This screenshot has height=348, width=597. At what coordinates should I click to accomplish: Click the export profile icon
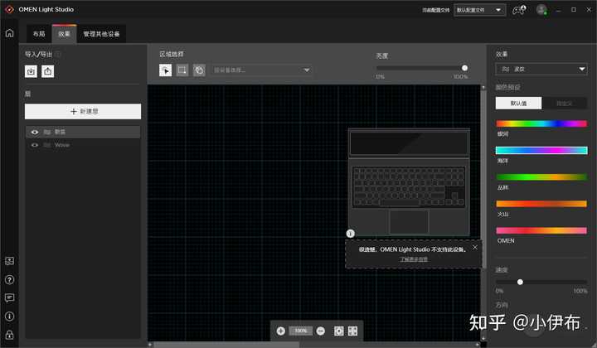pos(47,71)
